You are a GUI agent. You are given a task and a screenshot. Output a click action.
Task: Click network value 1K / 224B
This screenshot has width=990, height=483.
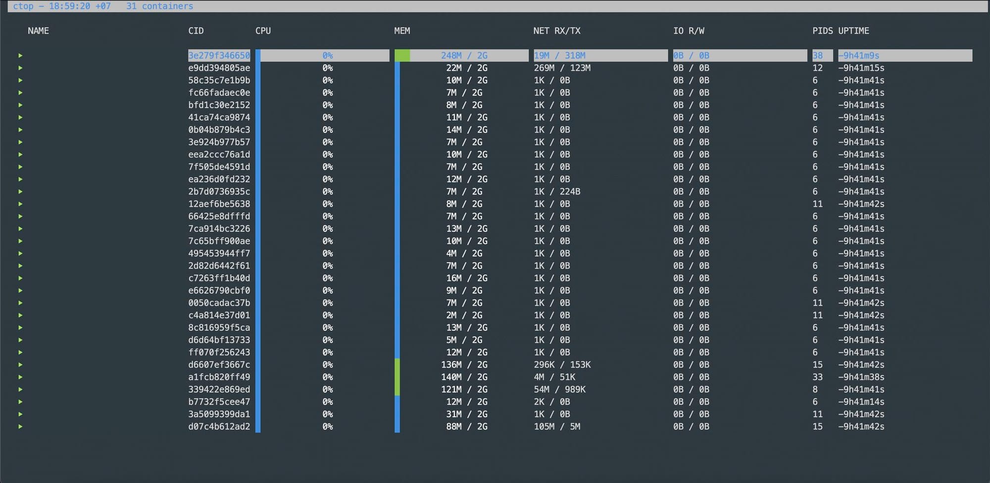tap(557, 191)
